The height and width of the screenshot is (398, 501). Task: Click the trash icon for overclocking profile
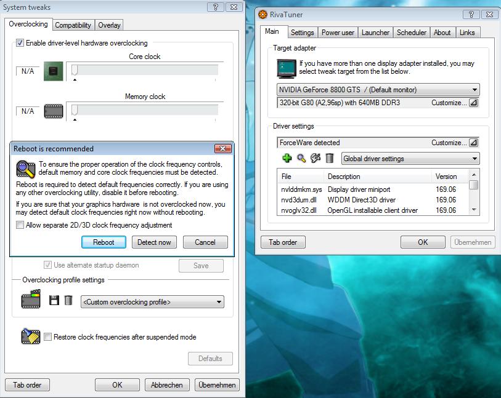pyautogui.click(x=68, y=300)
